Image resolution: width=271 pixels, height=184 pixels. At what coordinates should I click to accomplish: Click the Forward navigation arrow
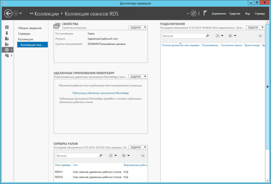(x=16, y=14)
